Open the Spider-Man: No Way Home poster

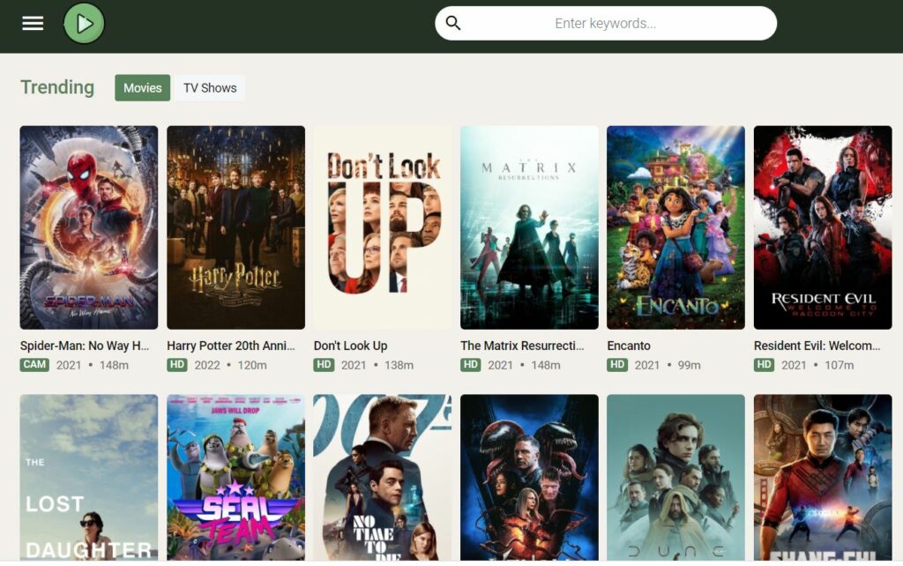pos(89,227)
